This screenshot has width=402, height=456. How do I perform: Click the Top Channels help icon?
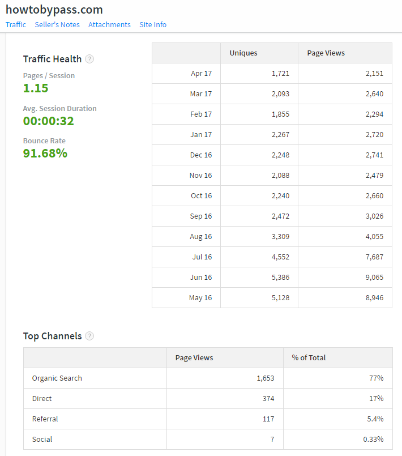[89, 336]
